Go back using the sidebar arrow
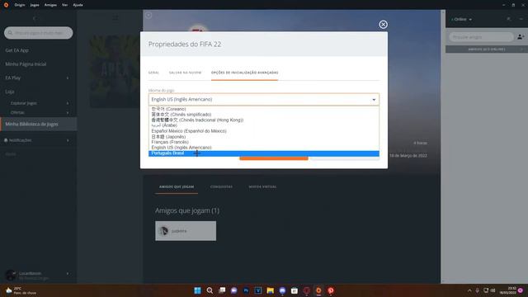Image resolution: width=528 pixels, height=297 pixels. point(35,18)
